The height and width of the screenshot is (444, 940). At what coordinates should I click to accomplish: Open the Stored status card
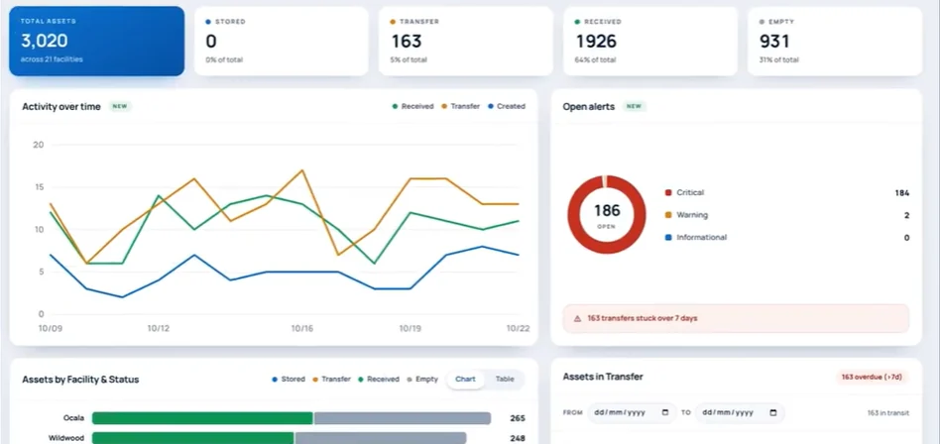[x=282, y=42]
